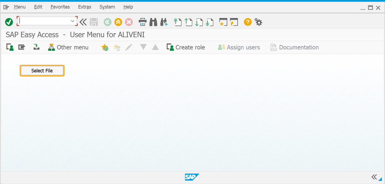
Task: Open Help via the yellow question mark
Action: point(247,22)
